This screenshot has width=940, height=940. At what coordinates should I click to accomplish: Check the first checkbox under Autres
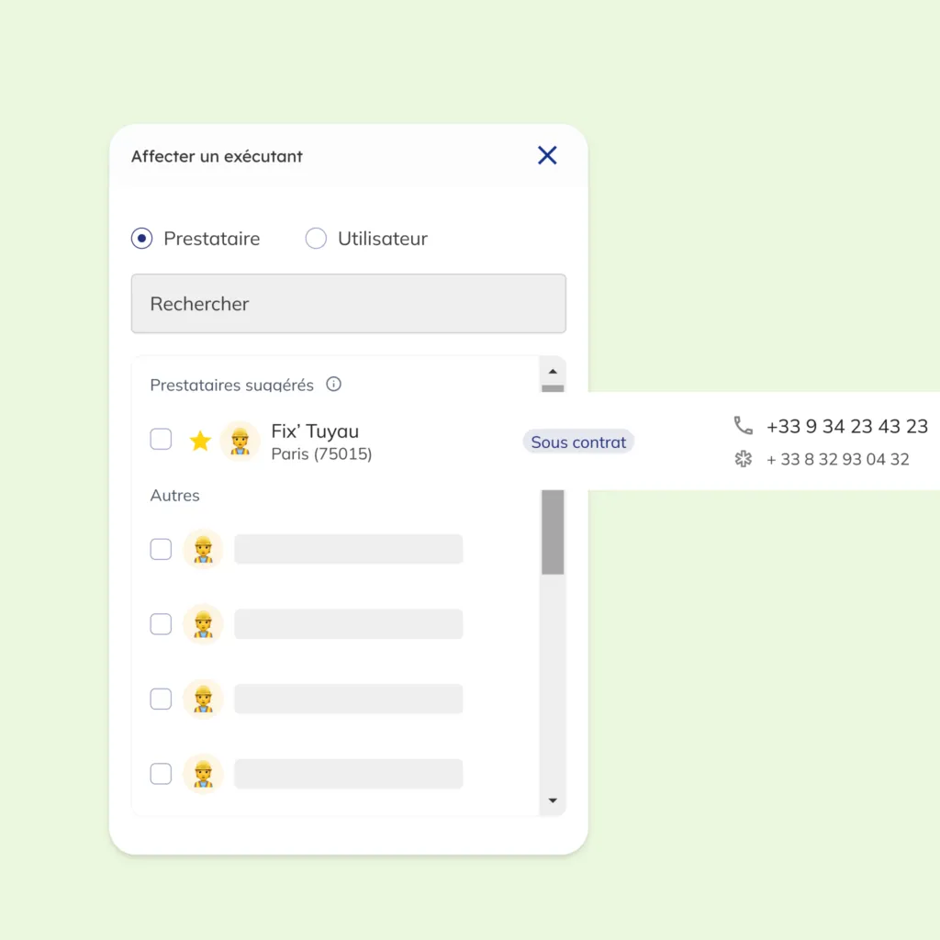pyautogui.click(x=161, y=549)
